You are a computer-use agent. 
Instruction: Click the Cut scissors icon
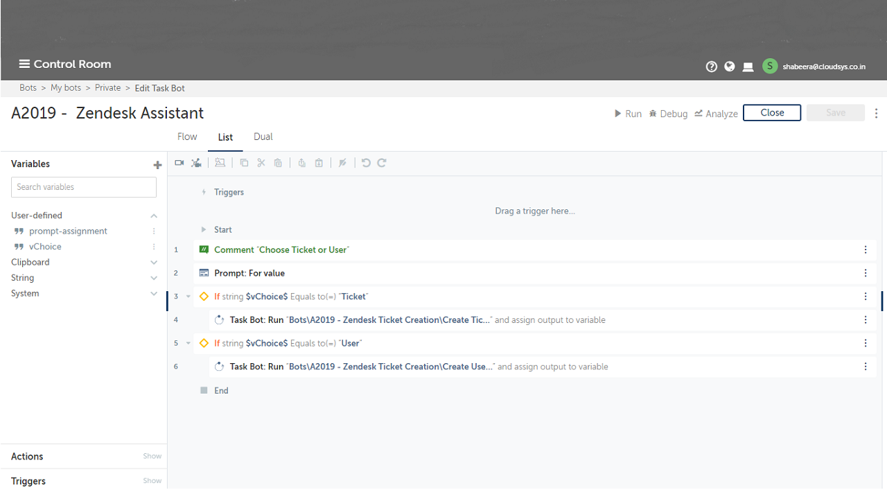pos(261,163)
